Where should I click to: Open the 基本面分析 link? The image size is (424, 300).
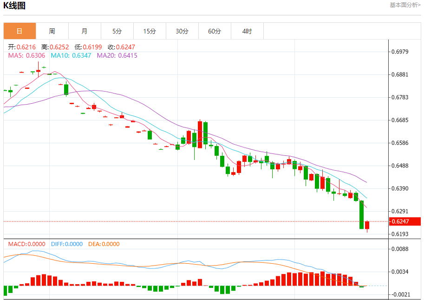405,5
